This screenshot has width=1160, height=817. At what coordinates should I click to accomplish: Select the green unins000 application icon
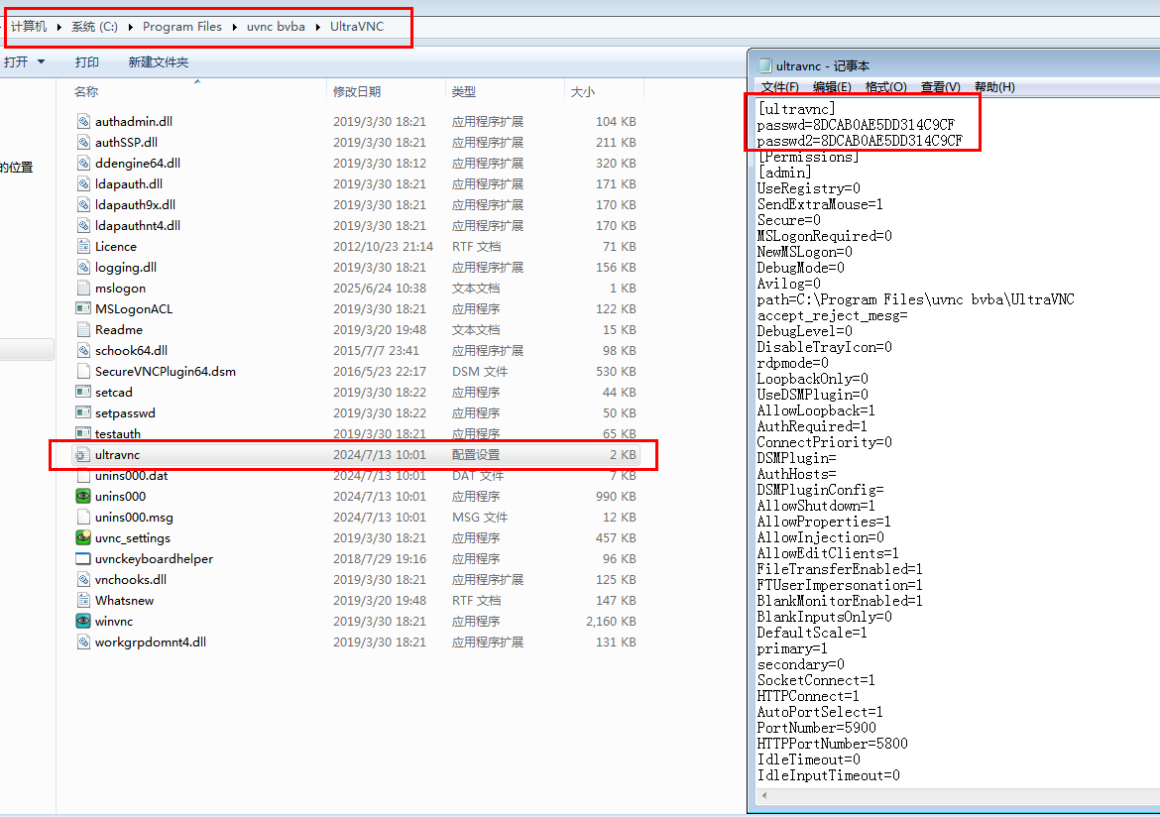tap(83, 496)
